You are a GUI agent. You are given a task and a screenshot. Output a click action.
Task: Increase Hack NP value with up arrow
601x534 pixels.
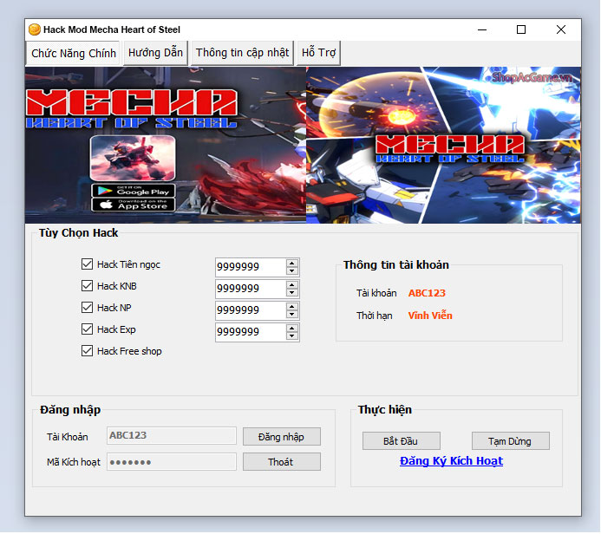pos(292,307)
